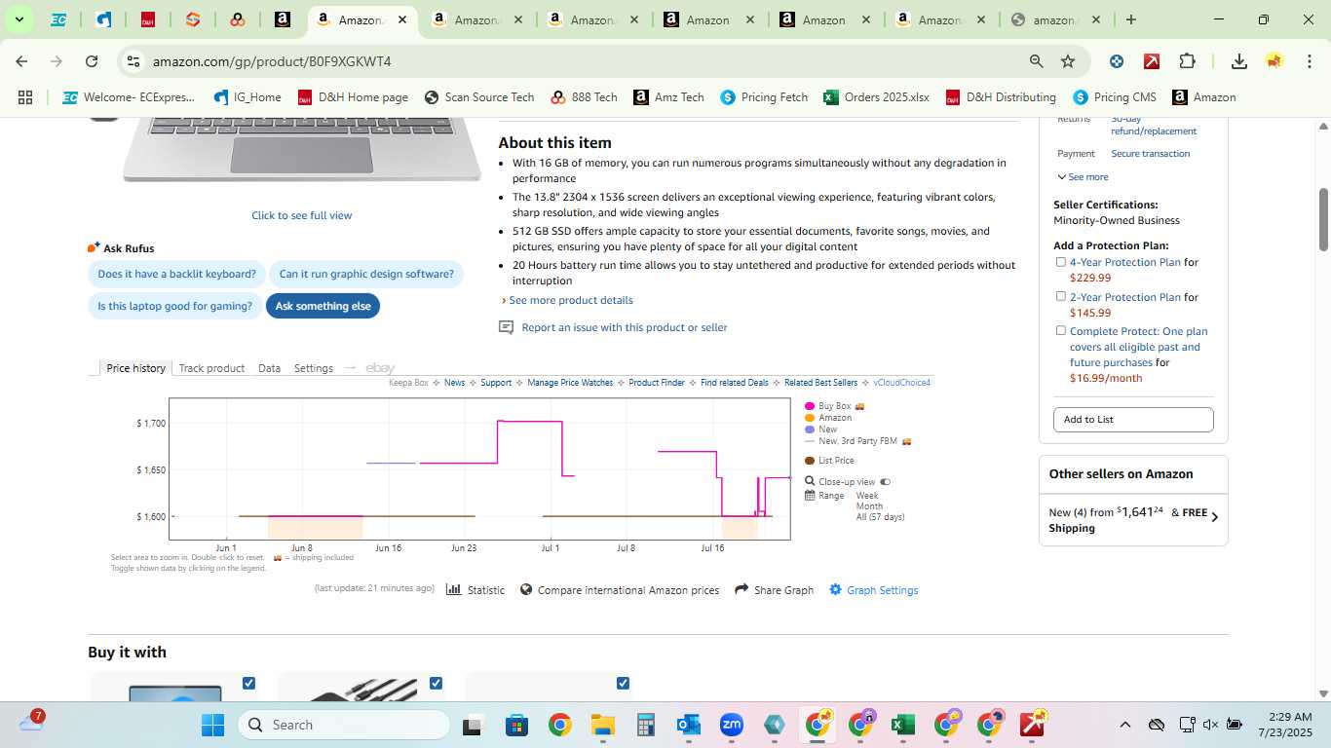Click Does it have a backlit keyboard?
The height and width of the screenshot is (748, 1331).
[x=176, y=274]
